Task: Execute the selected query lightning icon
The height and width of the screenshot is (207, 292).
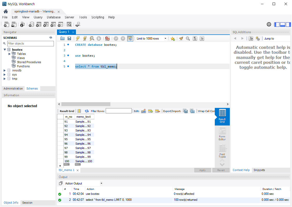Action: [x=78, y=39]
